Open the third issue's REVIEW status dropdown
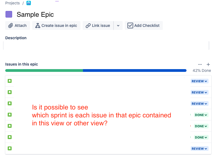The width and height of the screenshot is (216, 161). coord(199,104)
